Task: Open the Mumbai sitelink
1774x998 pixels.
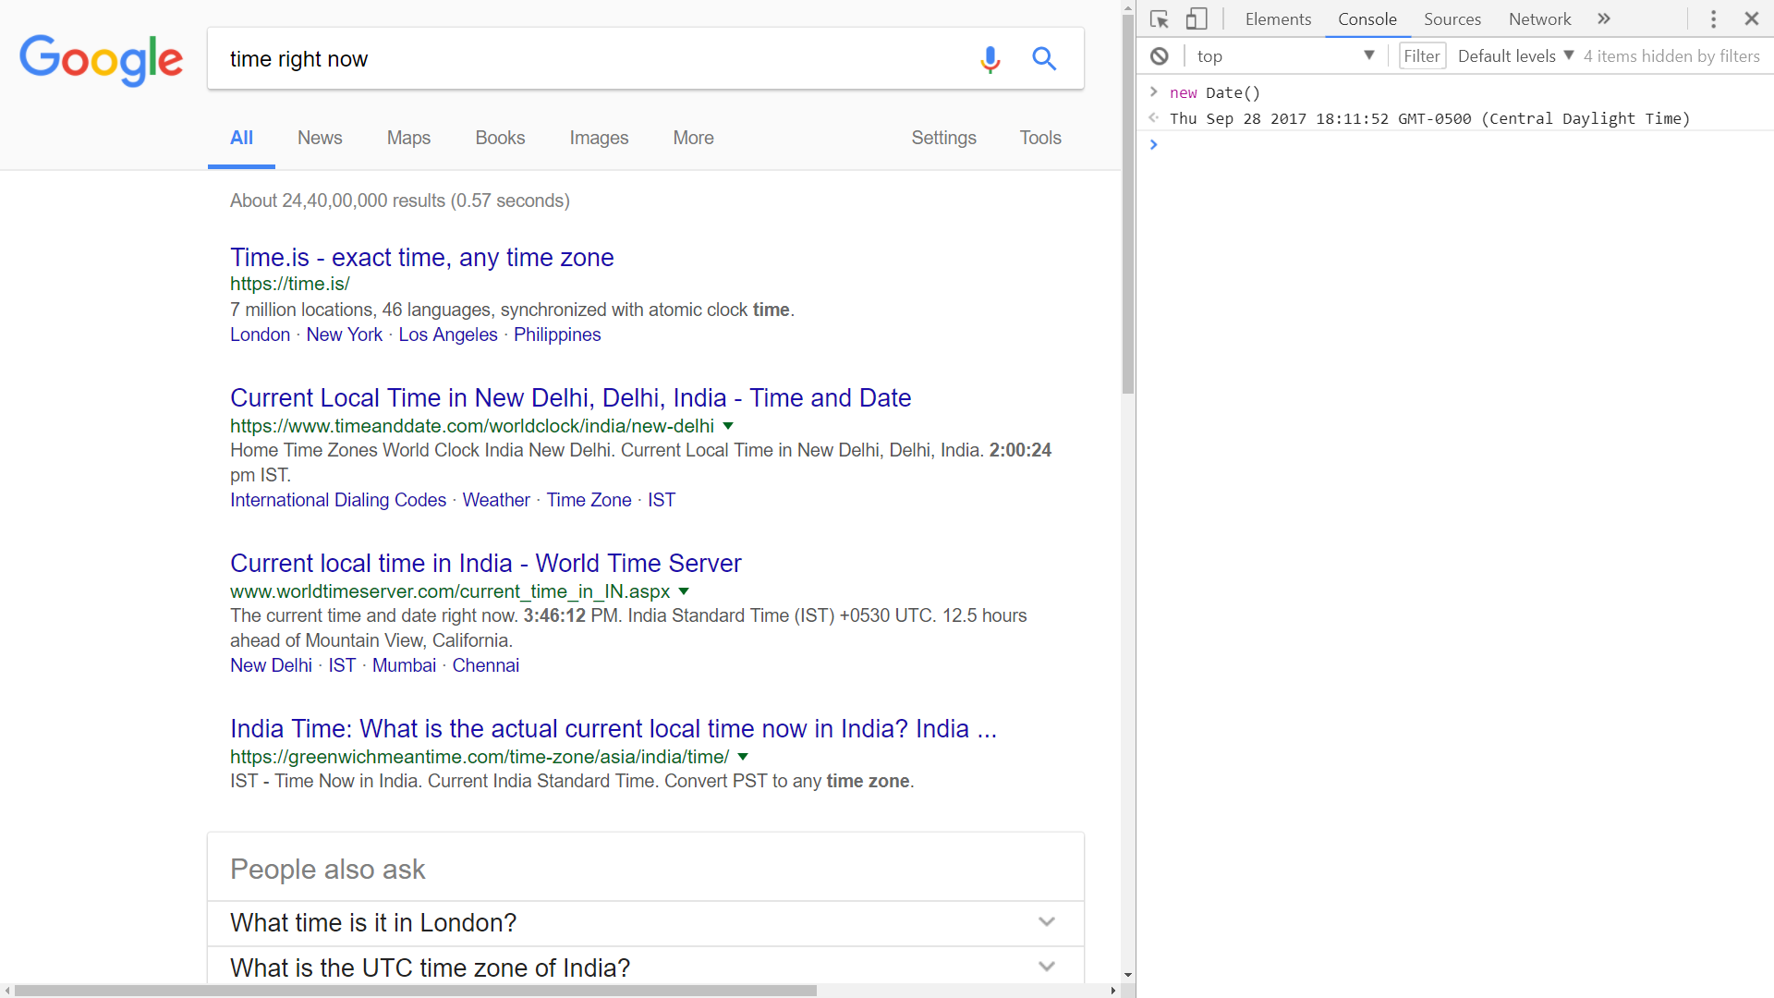Action: [404, 666]
